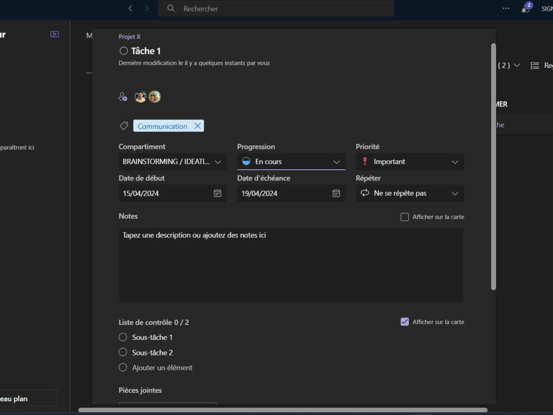
Task: Enable Afficher sur la carte for Notes
Action: pos(405,217)
